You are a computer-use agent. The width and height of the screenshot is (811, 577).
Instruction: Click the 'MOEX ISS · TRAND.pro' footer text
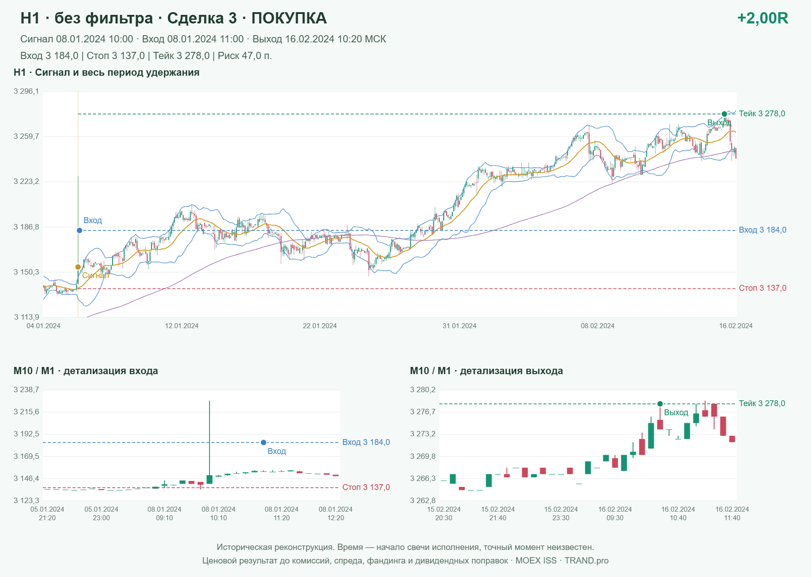click(562, 561)
